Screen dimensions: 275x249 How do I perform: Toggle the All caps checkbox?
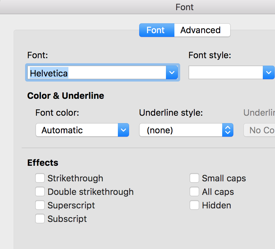194,192
